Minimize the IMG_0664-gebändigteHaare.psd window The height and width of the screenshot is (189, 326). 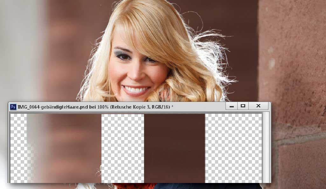click(x=232, y=106)
